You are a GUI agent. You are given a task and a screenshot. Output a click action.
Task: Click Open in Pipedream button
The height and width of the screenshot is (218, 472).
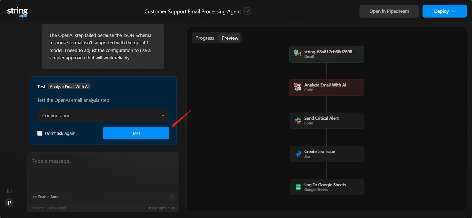point(389,11)
